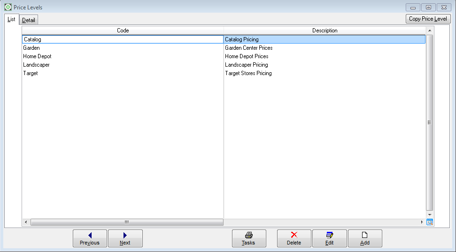Click the horizontal scrollbar left arrow
Image resolution: width=456 pixels, height=252 pixels.
[x=26, y=222]
